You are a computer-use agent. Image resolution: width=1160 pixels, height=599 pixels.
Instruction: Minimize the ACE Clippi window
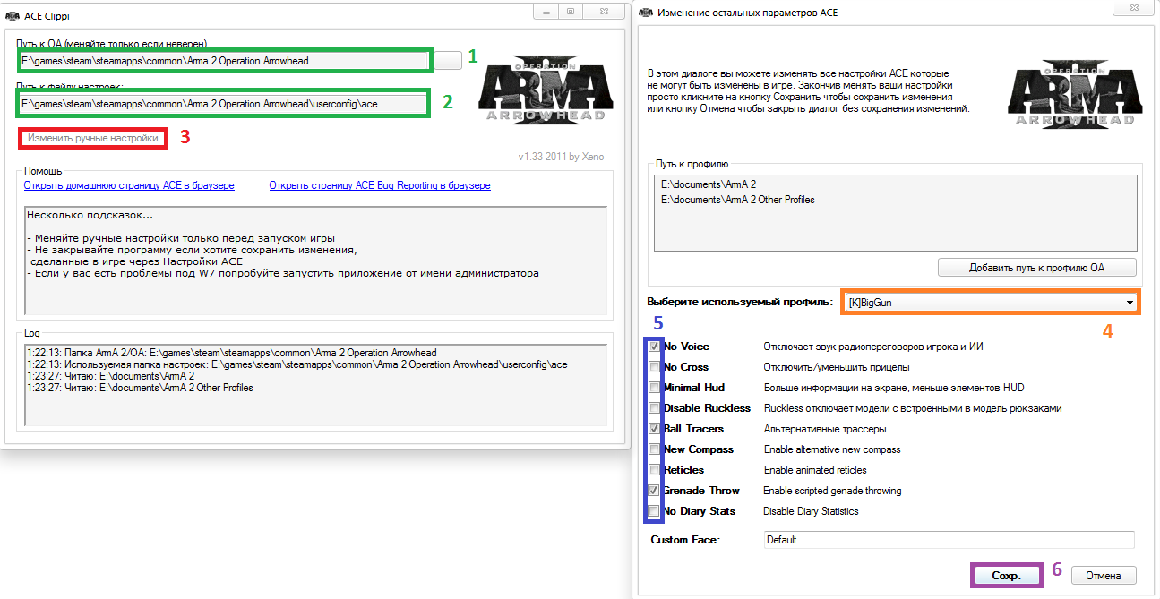tap(546, 12)
